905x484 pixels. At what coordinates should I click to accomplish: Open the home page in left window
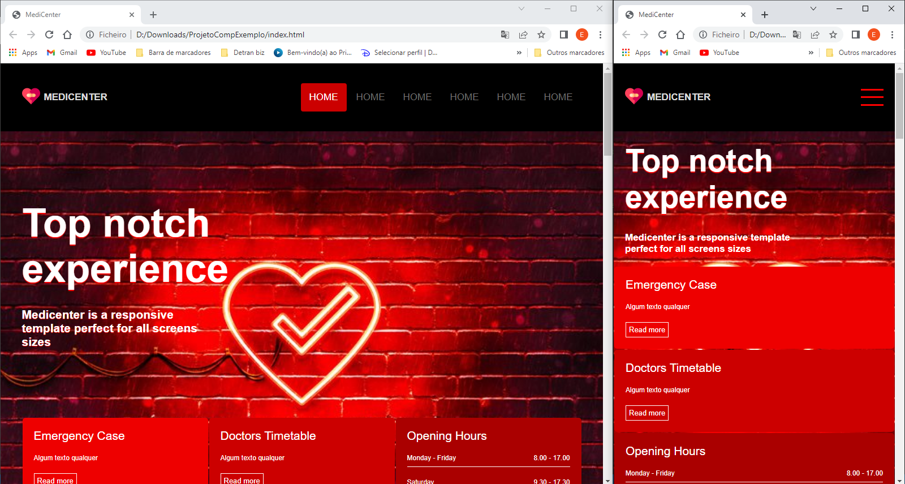67,35
